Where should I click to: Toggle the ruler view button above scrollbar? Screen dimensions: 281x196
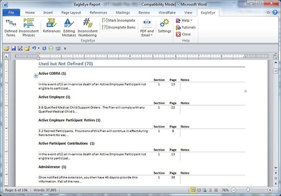click(x=275, y=57)
